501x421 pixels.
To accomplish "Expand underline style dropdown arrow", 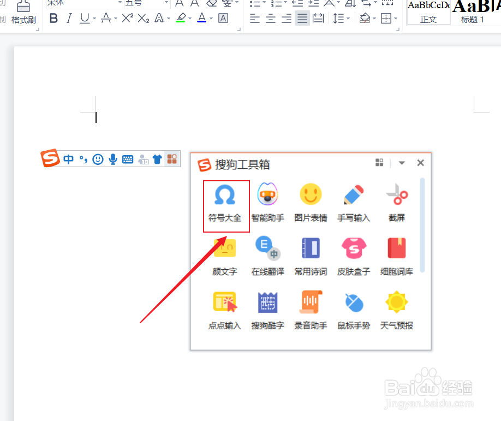I will tap(94, 19).
